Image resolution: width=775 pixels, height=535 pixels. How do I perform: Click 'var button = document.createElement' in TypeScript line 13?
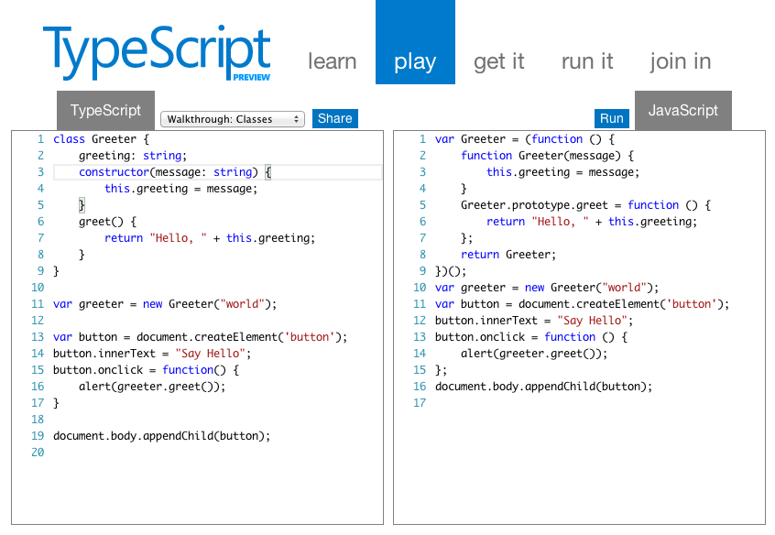(201, 337)
